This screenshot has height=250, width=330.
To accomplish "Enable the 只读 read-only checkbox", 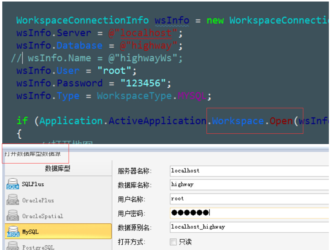I will pyautogui.click(x=174, y=242).
